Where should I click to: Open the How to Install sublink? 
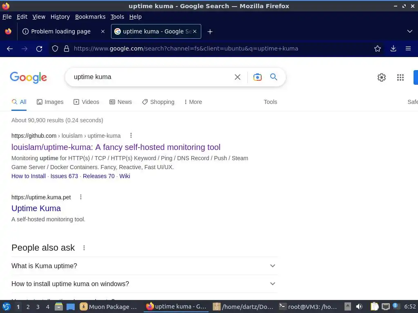tap(29, 176)
